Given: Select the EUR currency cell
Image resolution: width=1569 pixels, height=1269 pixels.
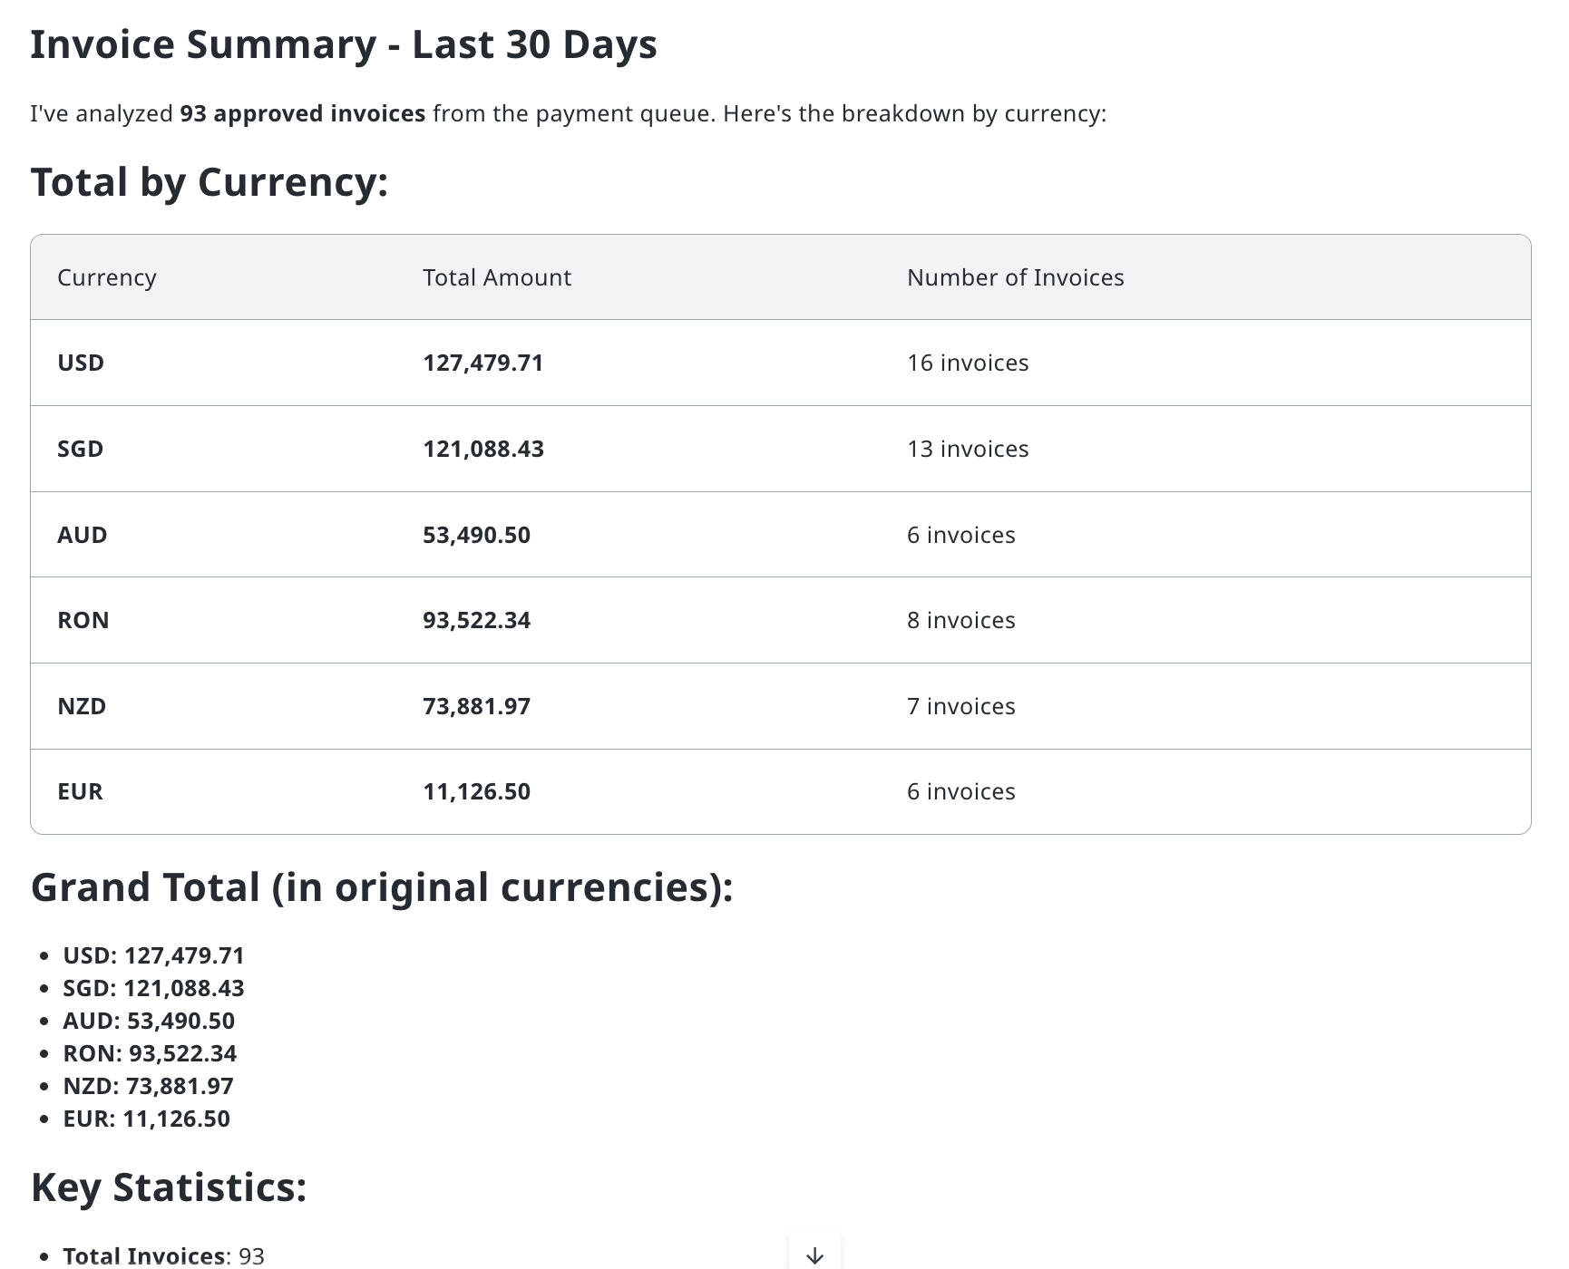Looking at the screenshot, I should (x=81, y=791).
